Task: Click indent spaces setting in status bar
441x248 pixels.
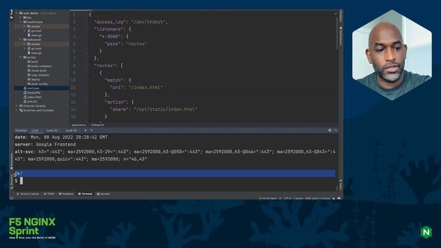Action: tap(298, 198)
